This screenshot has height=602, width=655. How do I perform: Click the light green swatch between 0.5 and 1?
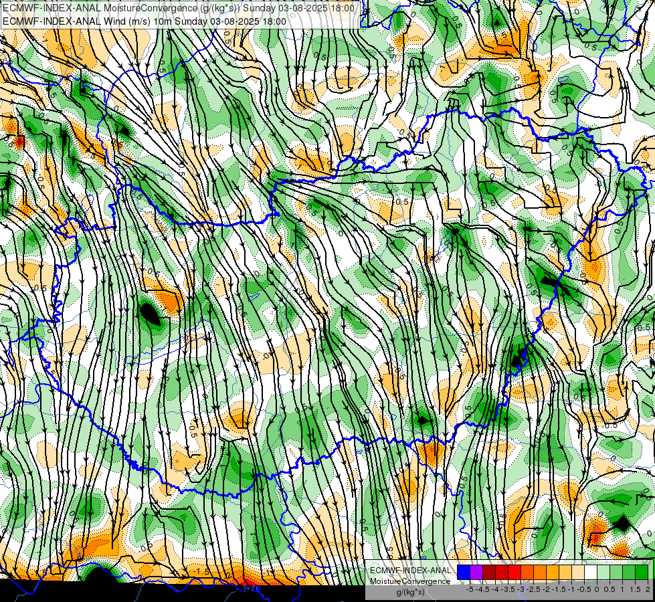click(616, 573)
